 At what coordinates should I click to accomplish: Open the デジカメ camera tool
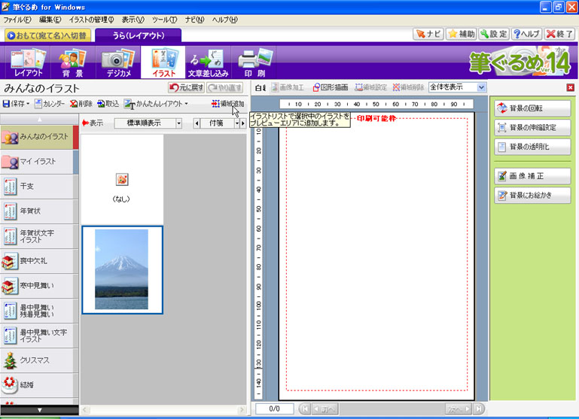[x=117, y=62]
